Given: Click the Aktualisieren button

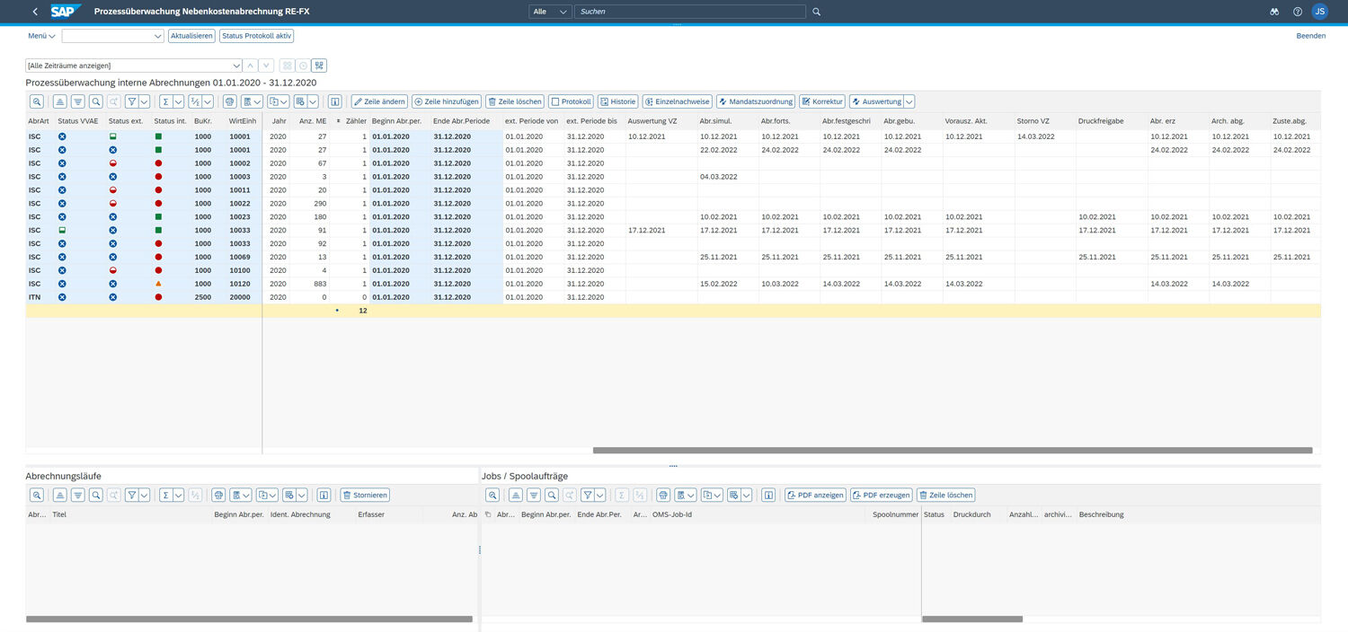Looking at the screenshot, I should click(x=191, y=36).
